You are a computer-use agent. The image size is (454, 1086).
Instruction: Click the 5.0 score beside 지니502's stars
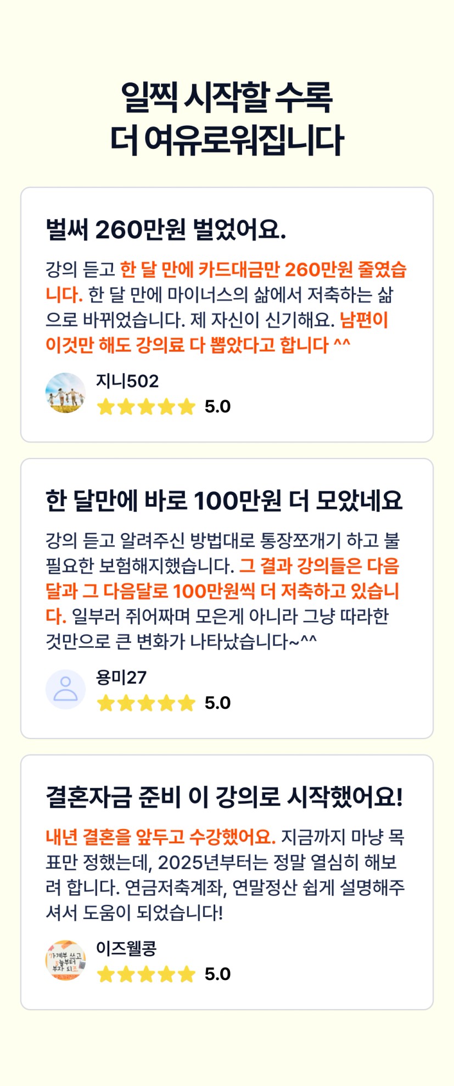click(217, 407)
